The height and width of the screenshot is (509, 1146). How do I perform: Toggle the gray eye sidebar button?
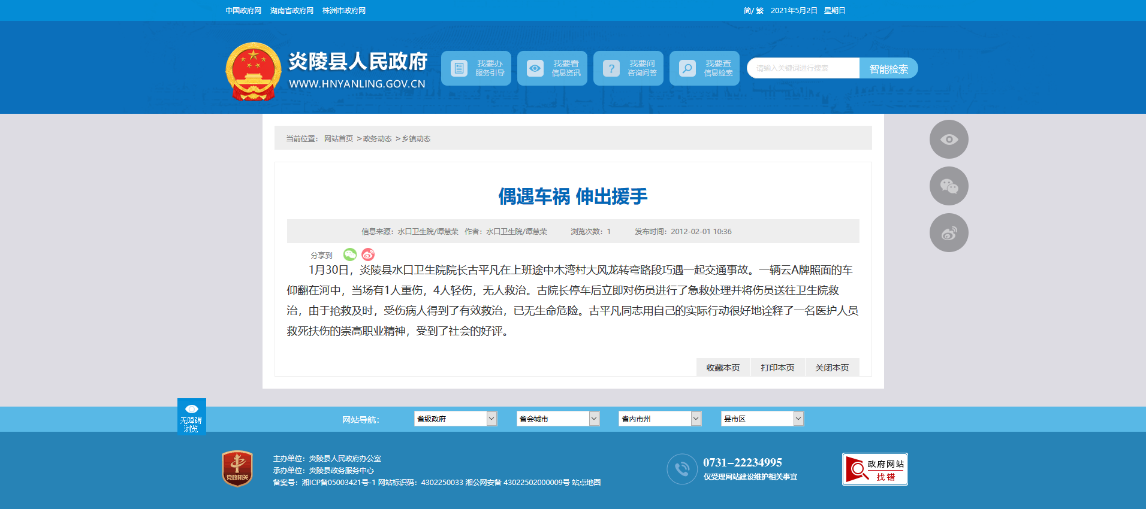948,140
